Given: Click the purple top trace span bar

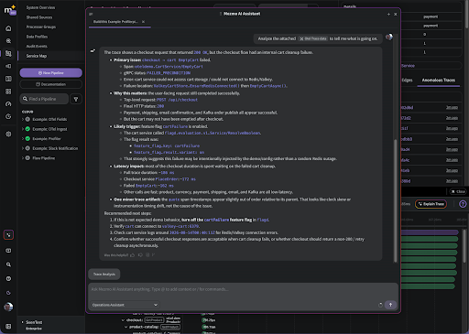Looking at the screenshot, I should tap(430, 232).
